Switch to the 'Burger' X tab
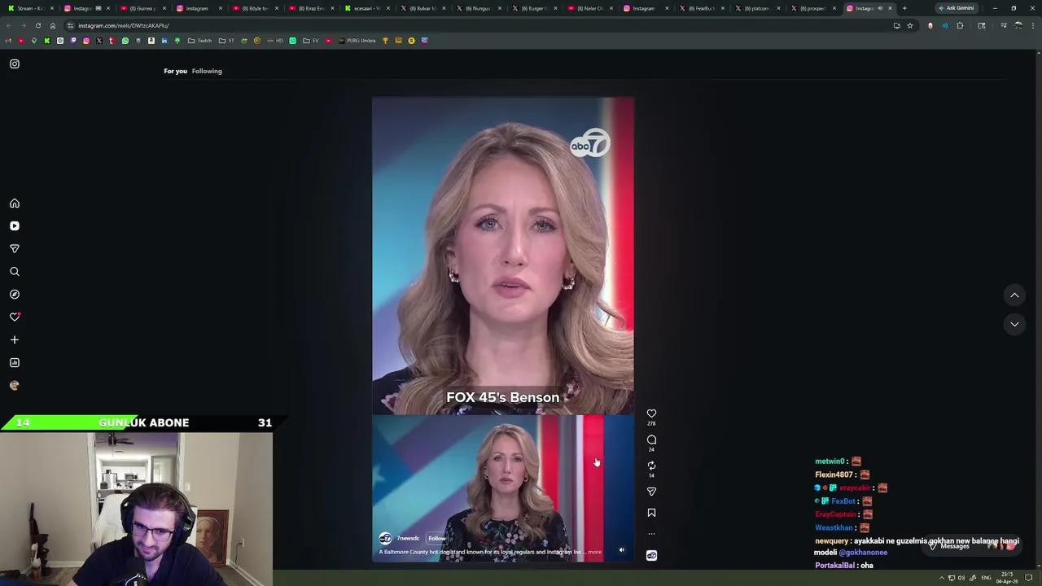 coord(533,8)
